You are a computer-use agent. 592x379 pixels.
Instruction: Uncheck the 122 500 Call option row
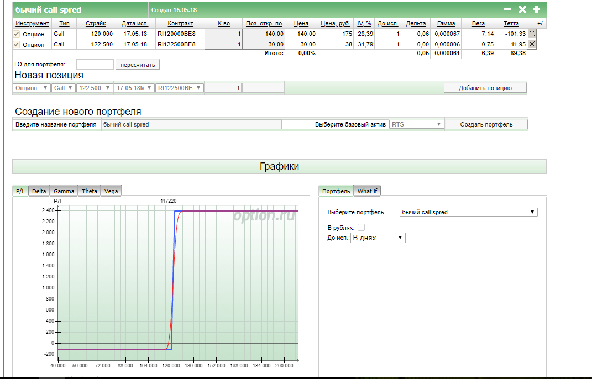[x=17, y=44]
